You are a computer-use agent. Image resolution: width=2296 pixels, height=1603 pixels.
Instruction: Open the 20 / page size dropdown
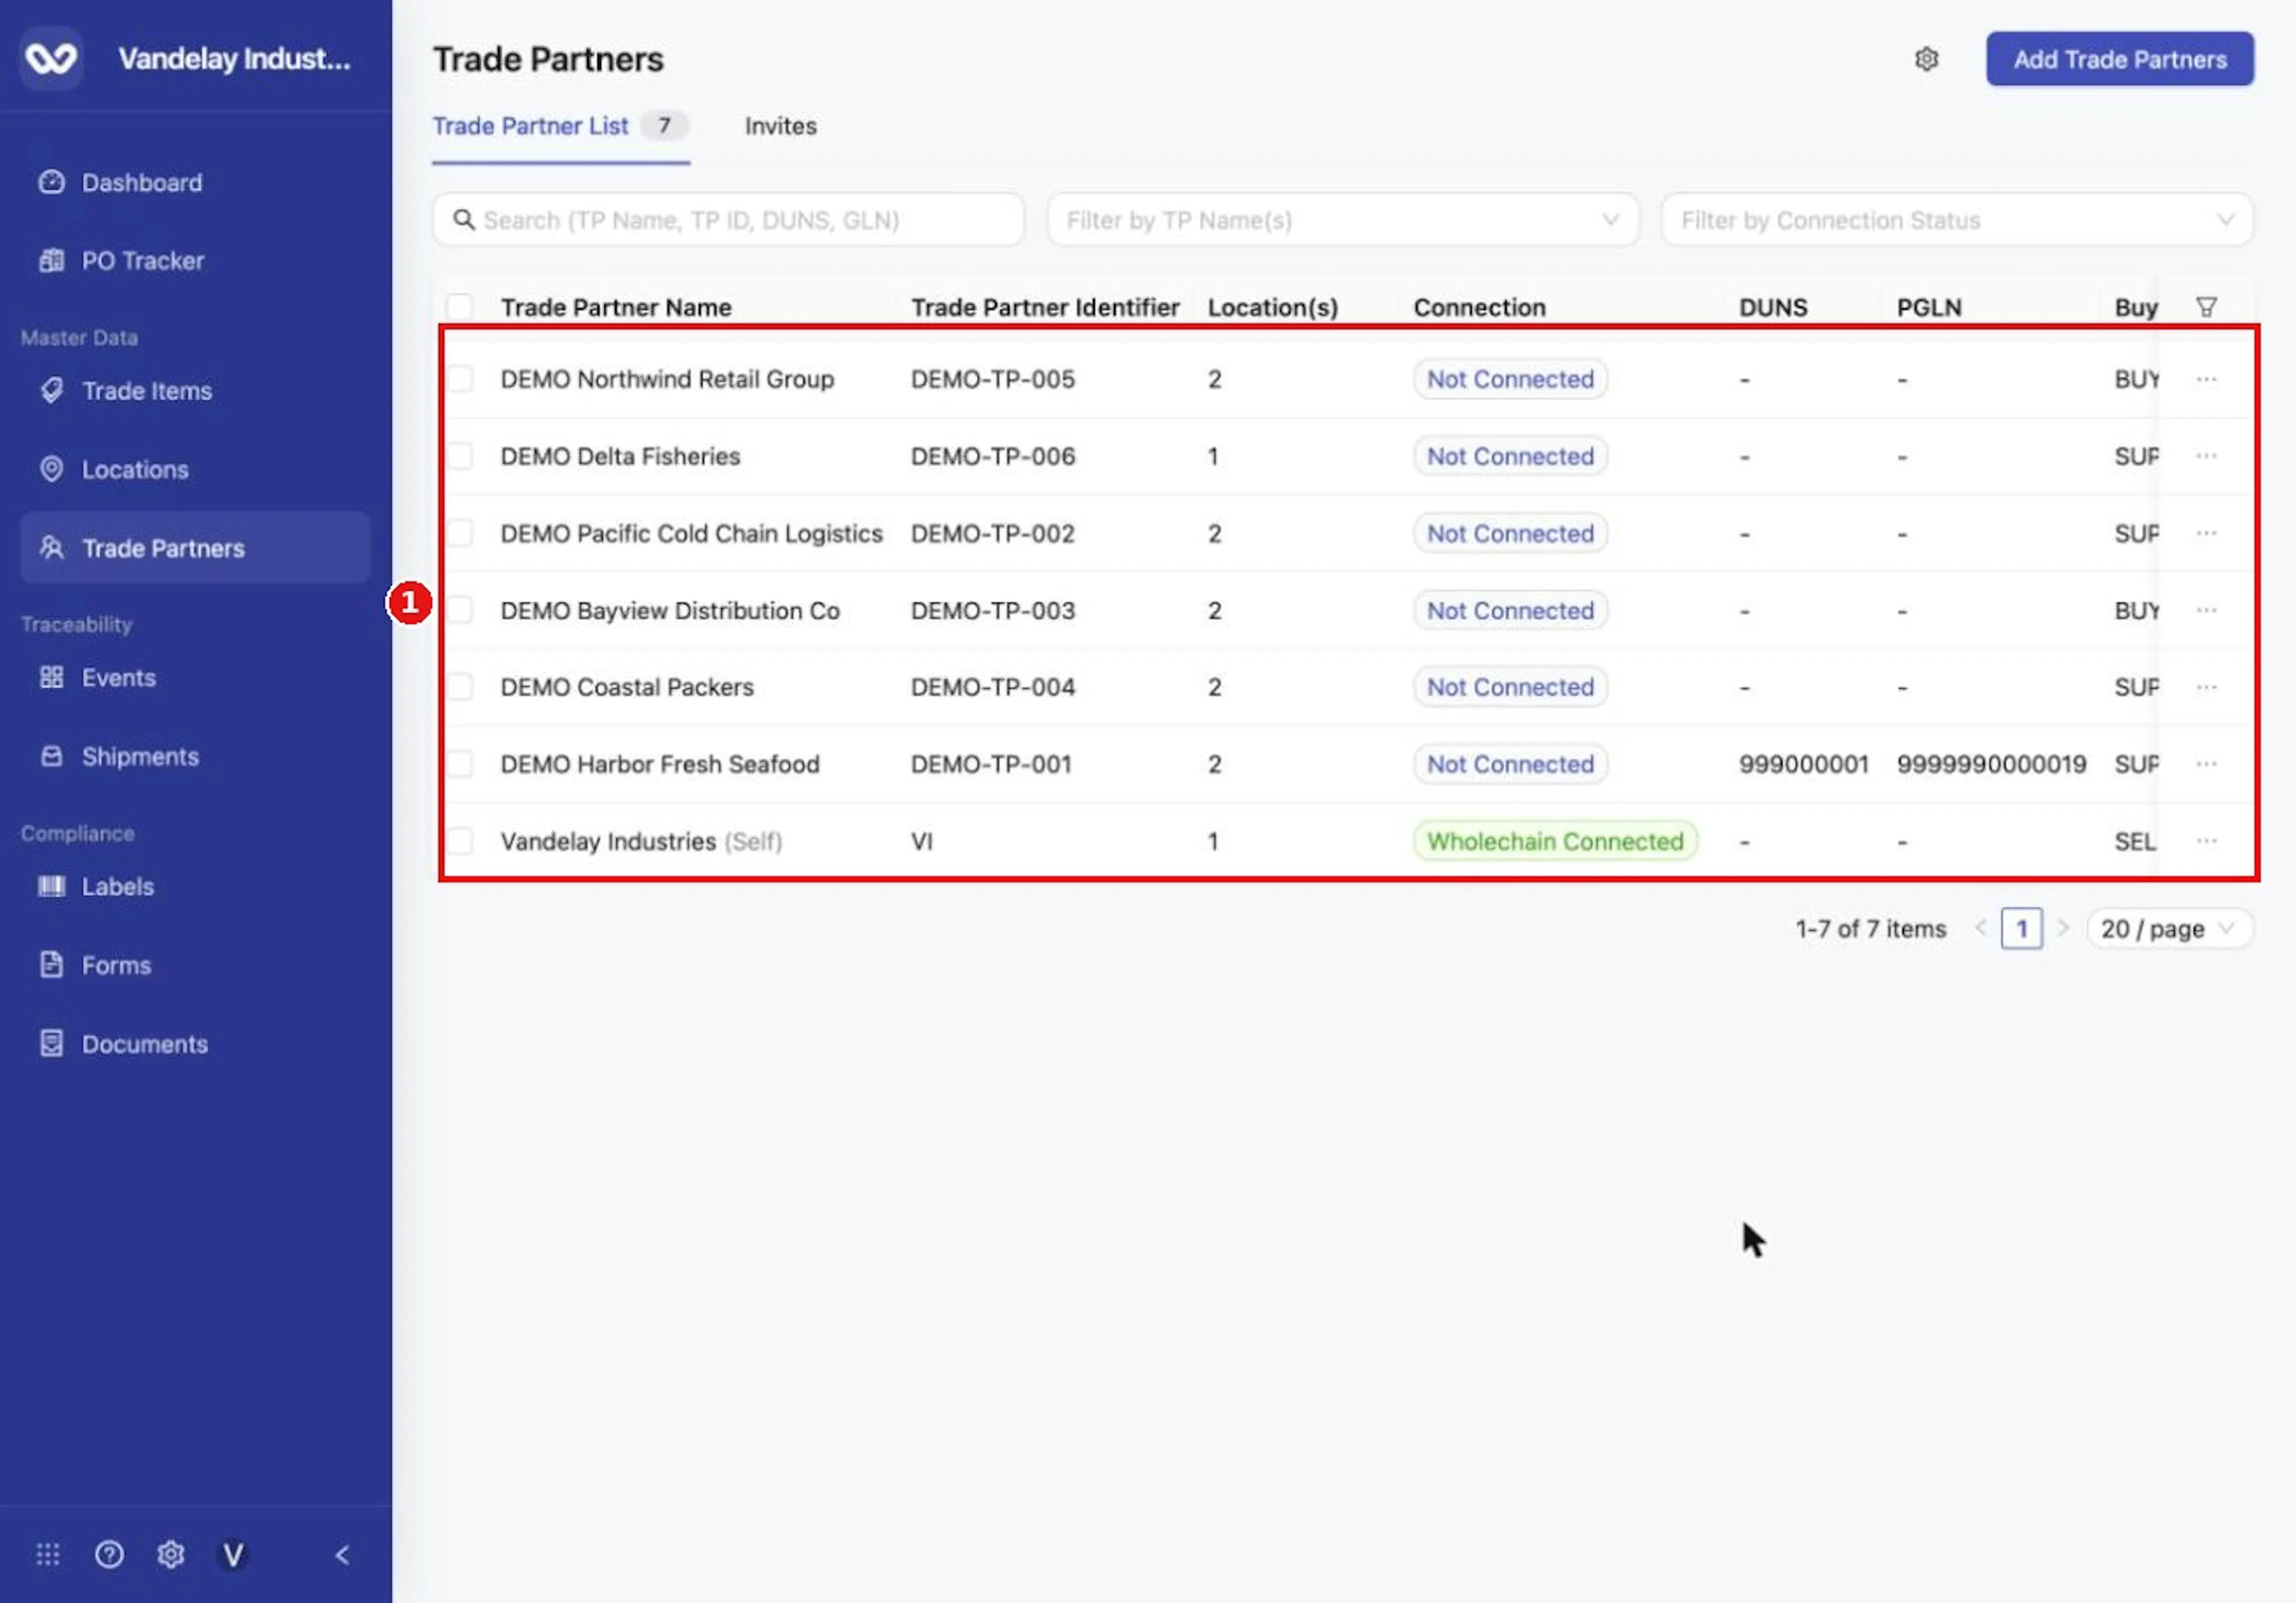tap(2169, 928)
